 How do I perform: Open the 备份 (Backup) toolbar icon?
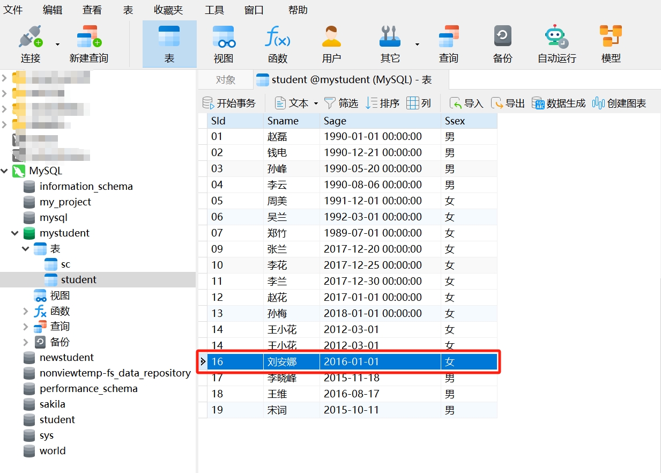click(502, 43)
